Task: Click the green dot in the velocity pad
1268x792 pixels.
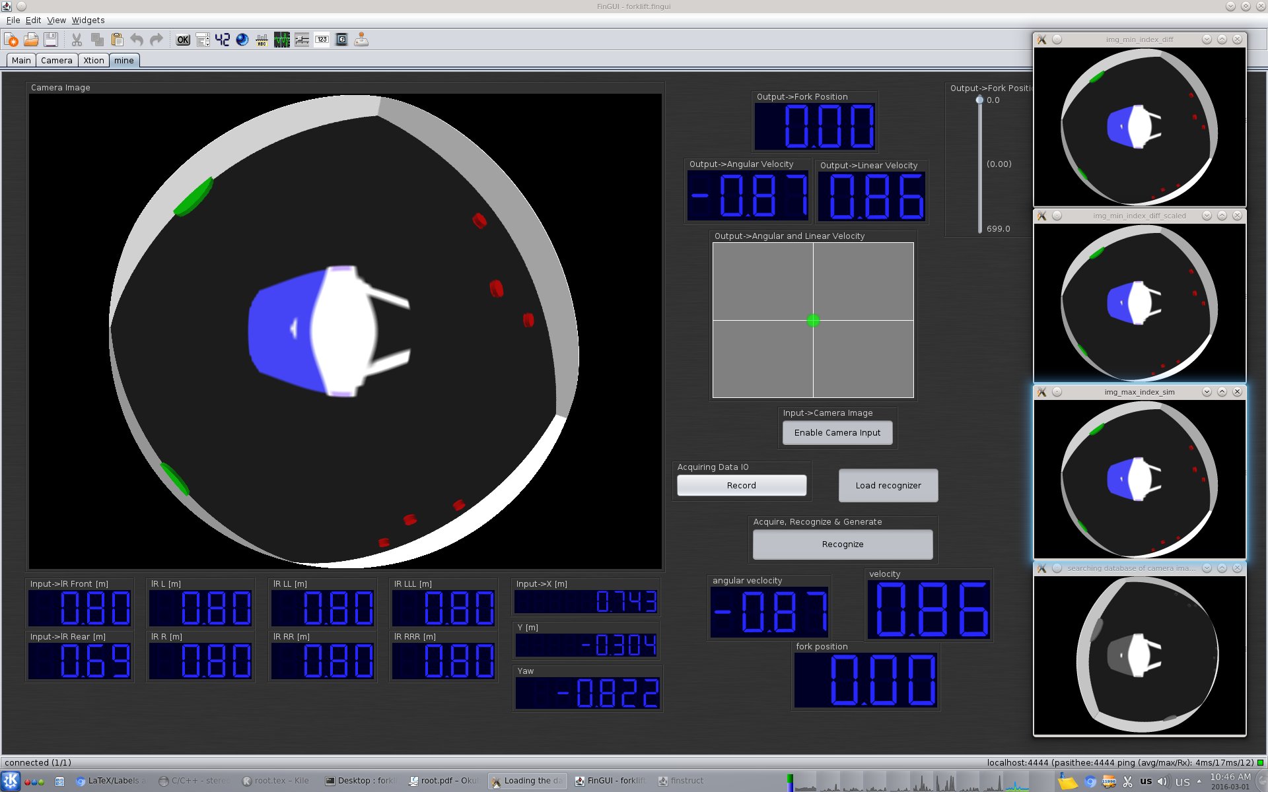Action: click(x=813, y=320)
